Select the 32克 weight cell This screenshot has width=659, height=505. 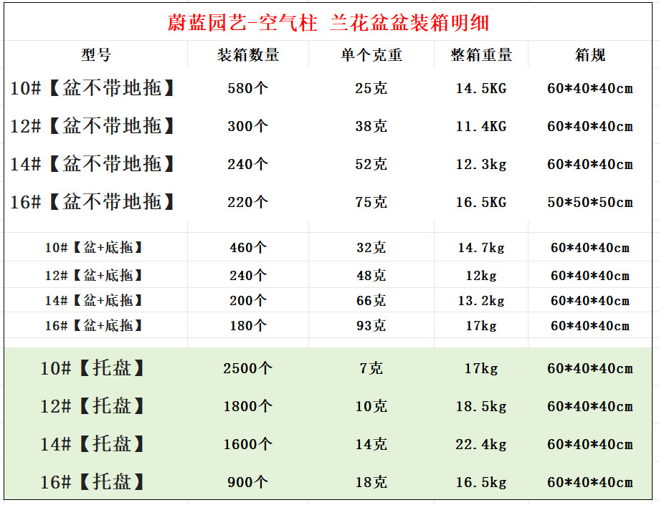click(x=371, y=247)
